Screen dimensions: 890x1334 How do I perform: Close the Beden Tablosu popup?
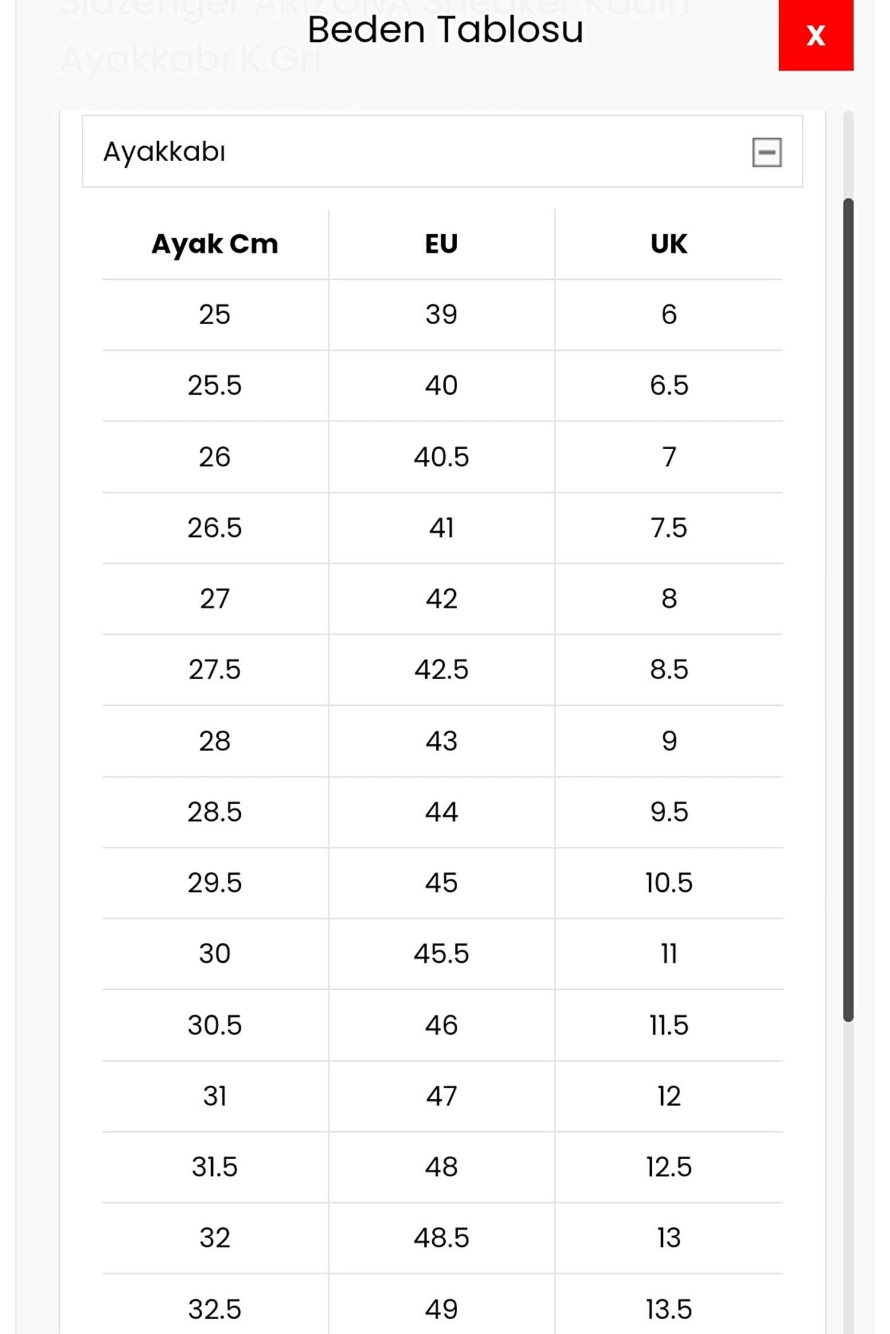pyautogui.click(x=815, y=35)
